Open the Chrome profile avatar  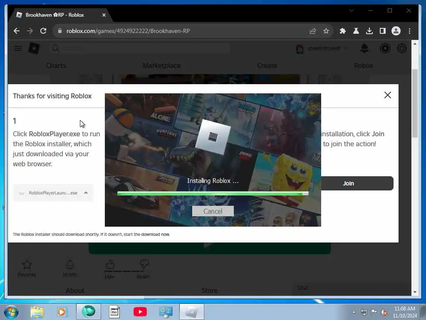(x=396, y=31)
